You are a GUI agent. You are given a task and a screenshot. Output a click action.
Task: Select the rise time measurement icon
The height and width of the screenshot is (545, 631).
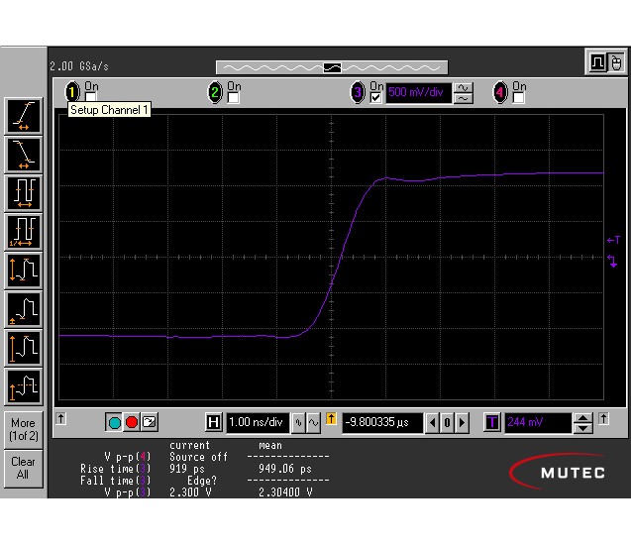[x=23, y=116]
